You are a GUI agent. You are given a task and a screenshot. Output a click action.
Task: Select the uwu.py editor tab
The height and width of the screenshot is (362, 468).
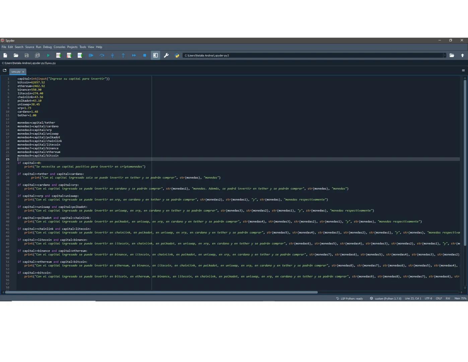coord(16,71)
